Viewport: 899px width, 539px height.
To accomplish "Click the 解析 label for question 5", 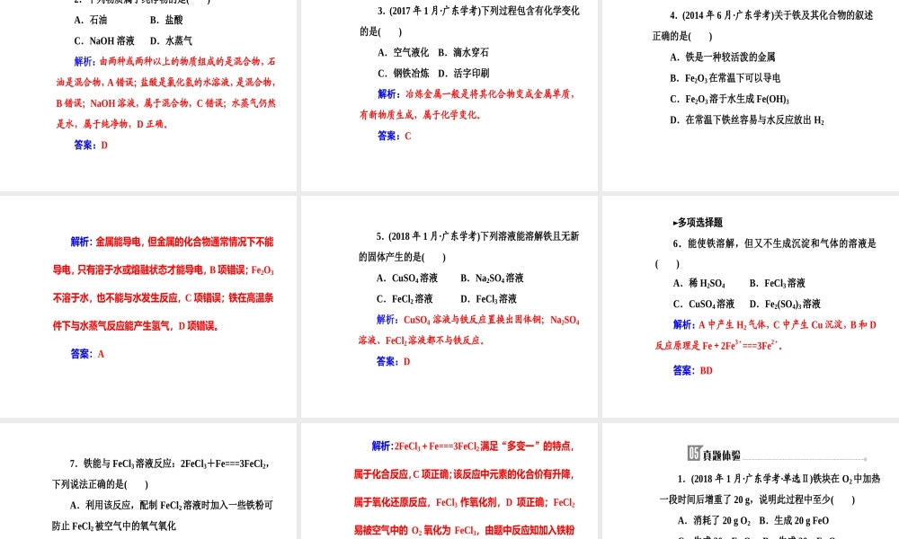I will (385, 320).
